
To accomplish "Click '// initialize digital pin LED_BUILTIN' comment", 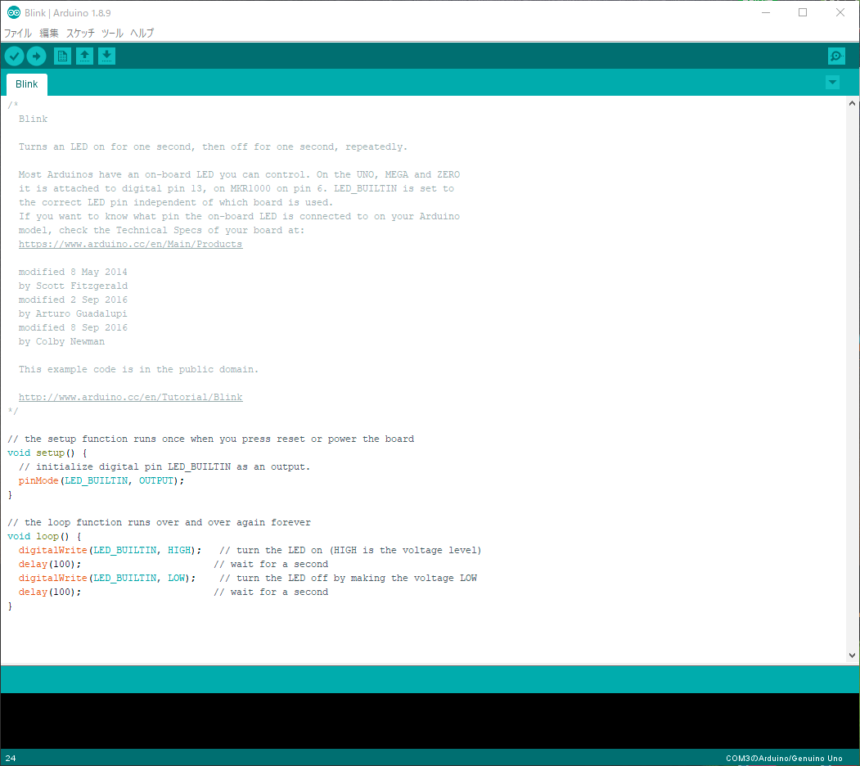I will 164,467.
